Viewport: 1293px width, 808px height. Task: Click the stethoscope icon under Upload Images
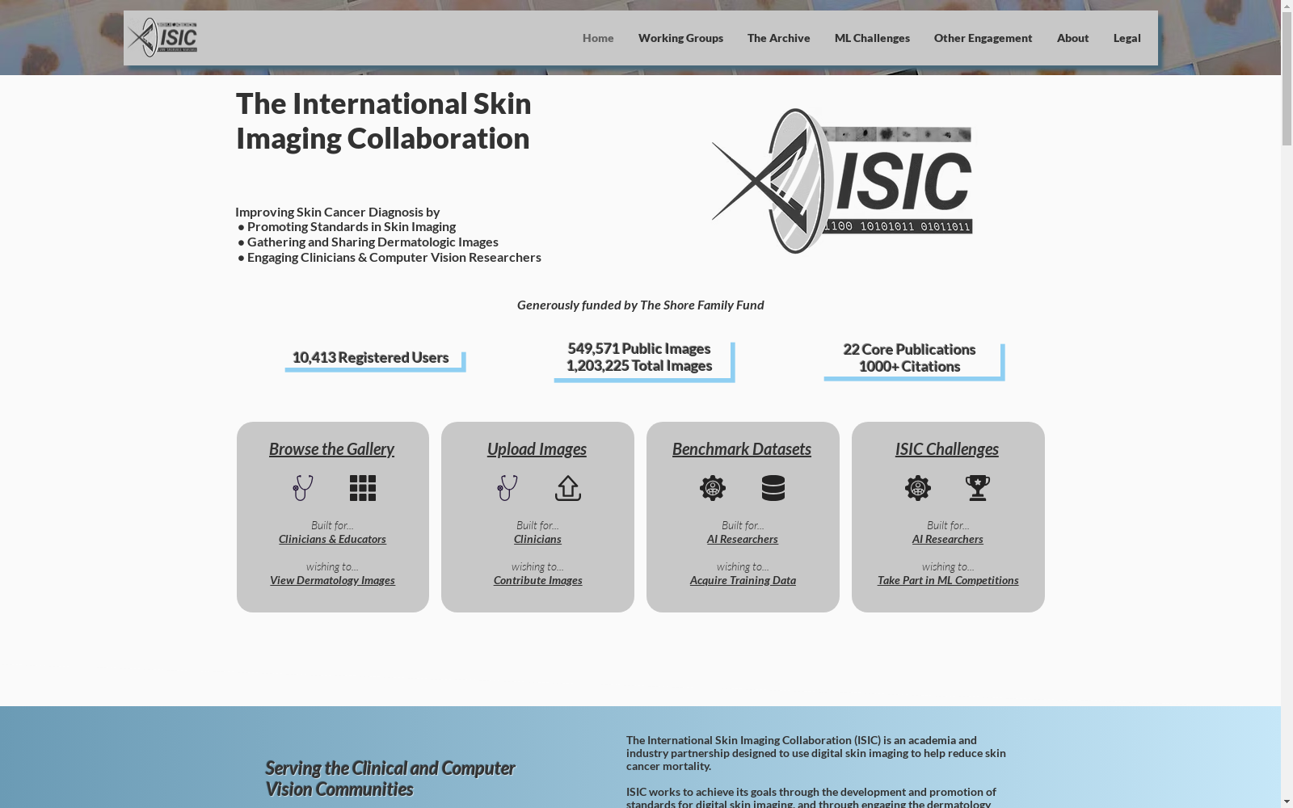(x=508, y=488)
